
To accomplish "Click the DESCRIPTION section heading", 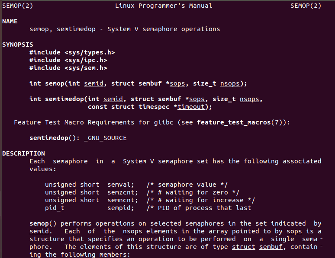I will 23,153.
